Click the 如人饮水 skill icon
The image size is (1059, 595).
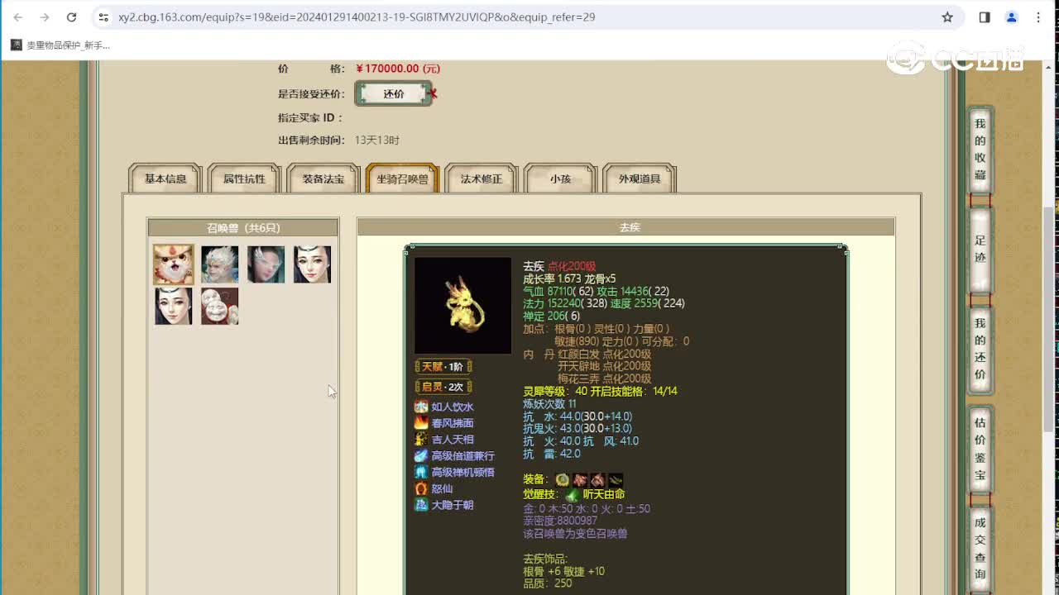(x=421, y=407)
